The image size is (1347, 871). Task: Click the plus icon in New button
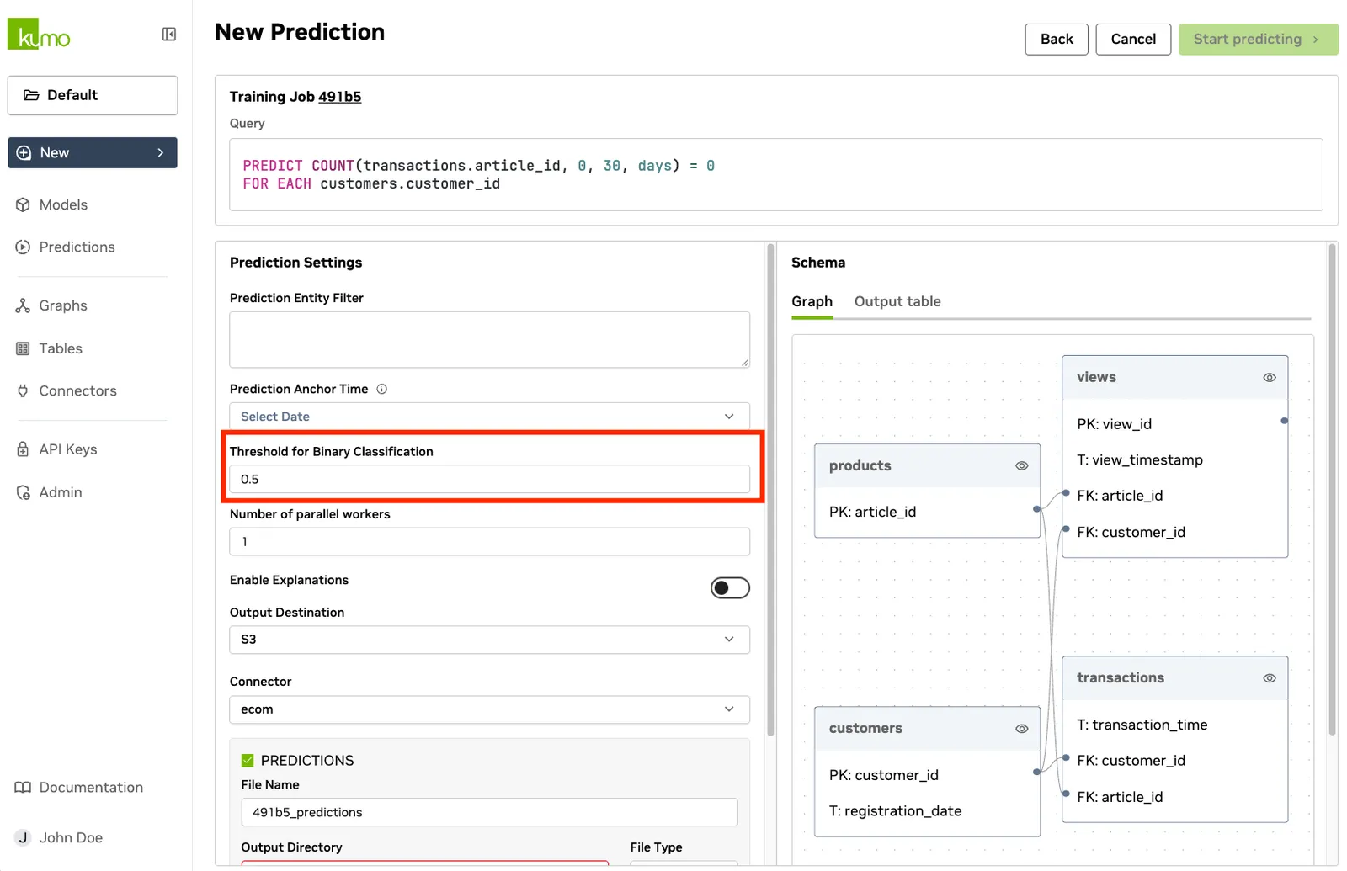click(x=24, y=152)
